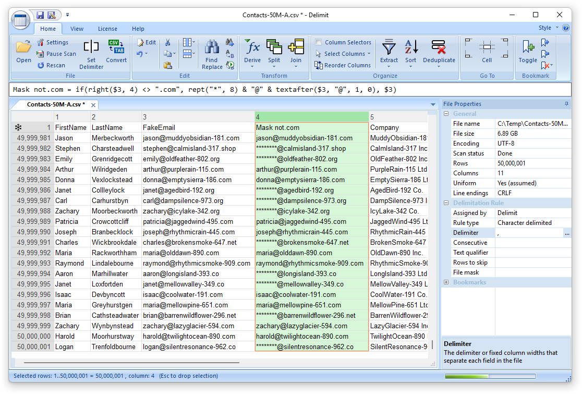Viewport: 582px width, 394px height.
Task: Click the blue Help question mark icon
Action: [x=566, y=28]
